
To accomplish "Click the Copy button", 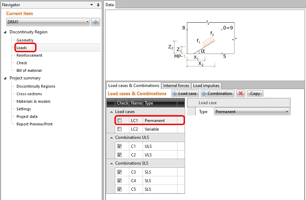I will tap(255, 93).
